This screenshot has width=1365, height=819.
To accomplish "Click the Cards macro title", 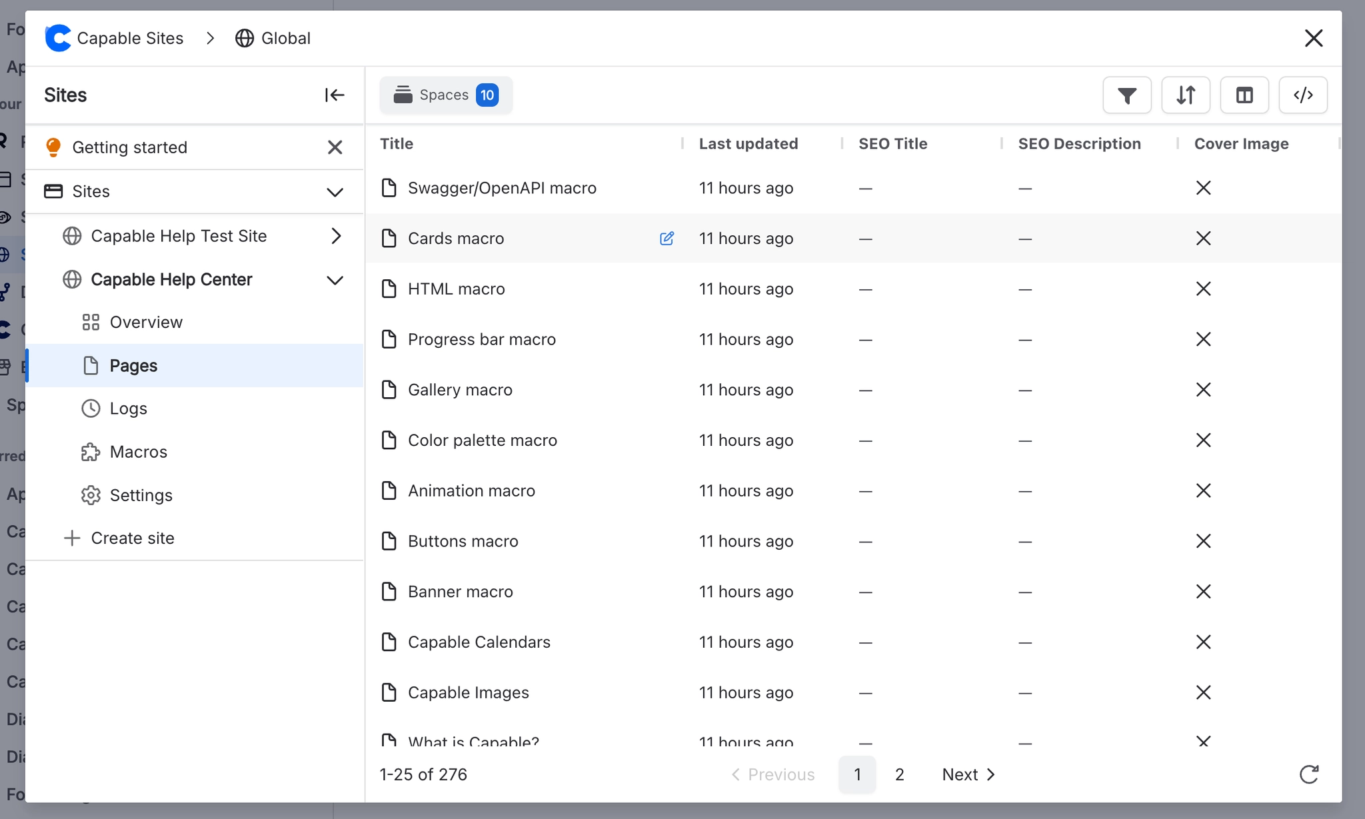I will pos(456,239).
